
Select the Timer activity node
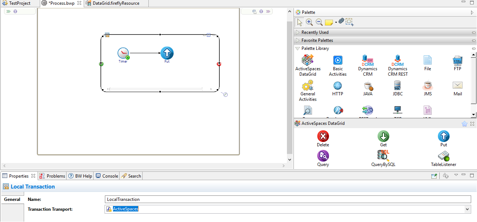[x=123, y=53]
